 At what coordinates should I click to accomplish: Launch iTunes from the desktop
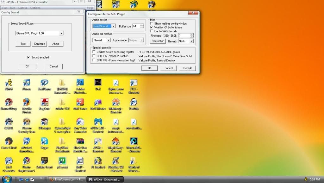tap(27, 85)
